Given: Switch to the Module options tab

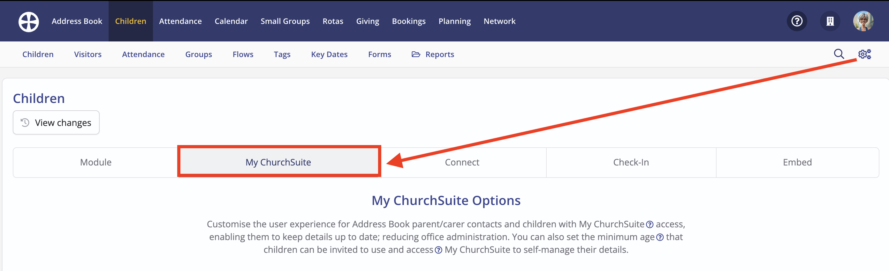Looking at the screenshot, I should coord(95,162).
